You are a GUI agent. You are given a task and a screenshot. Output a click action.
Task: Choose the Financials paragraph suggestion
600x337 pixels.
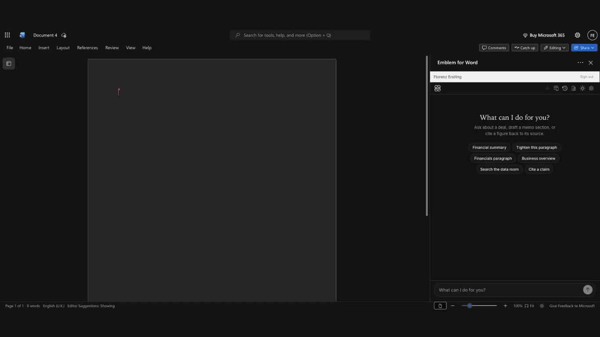(493, 158)
